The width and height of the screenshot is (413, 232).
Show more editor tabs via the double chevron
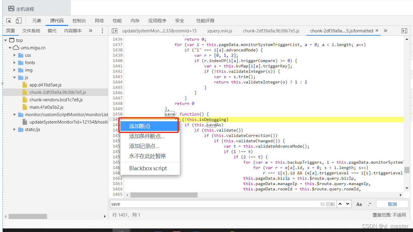pyautogui.click(x=386, y=31)
